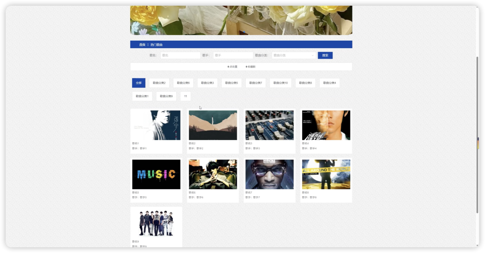Open the 歌名2 mountain landscape cover
This screenshot has height=253, width=485.
click(x=213, y=125)
